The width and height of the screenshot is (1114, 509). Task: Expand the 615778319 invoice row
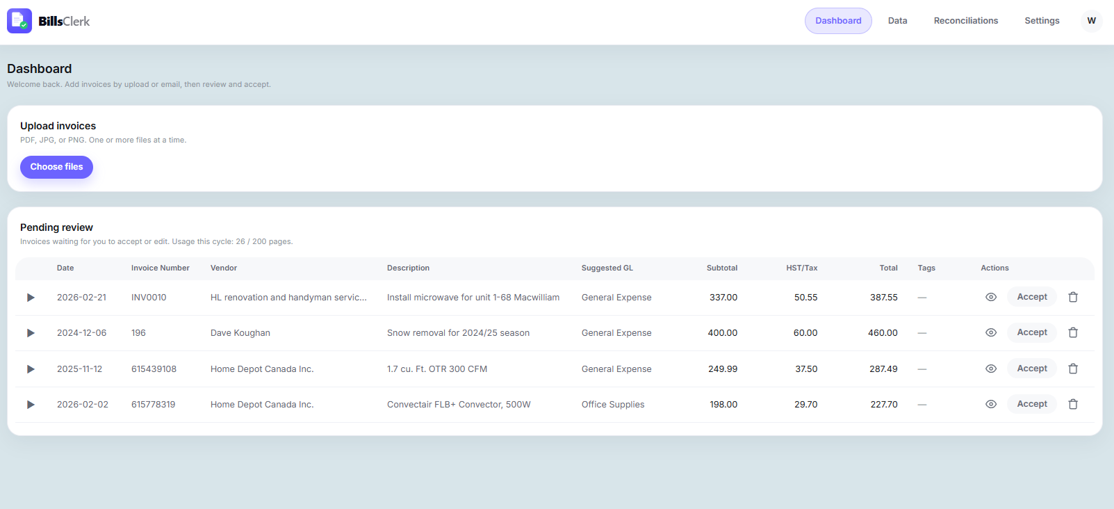pyautogui.click(x=31, y=405)
